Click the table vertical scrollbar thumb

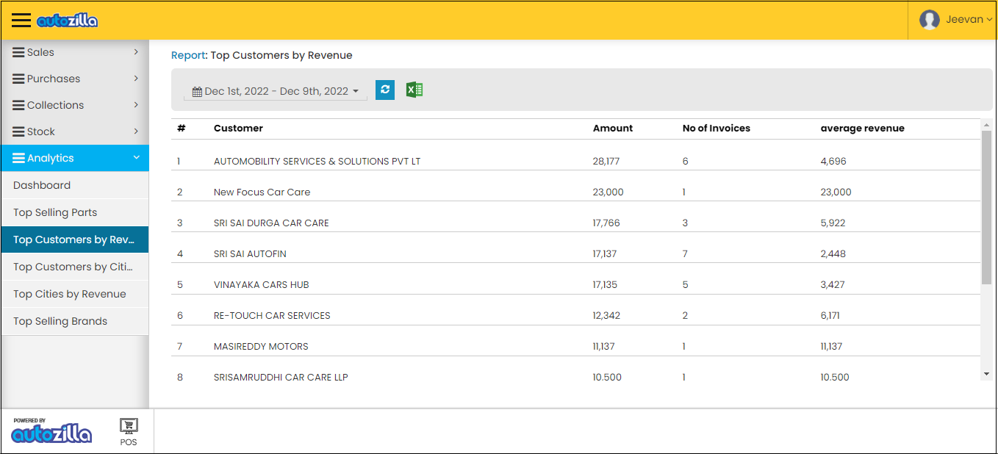(x=986, y=208)
